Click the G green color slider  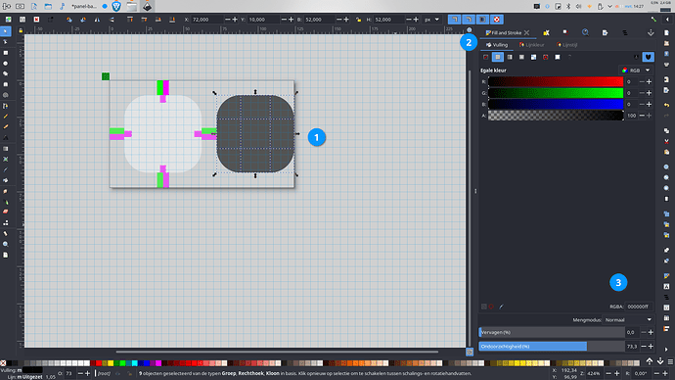click(x=556, y=93)
